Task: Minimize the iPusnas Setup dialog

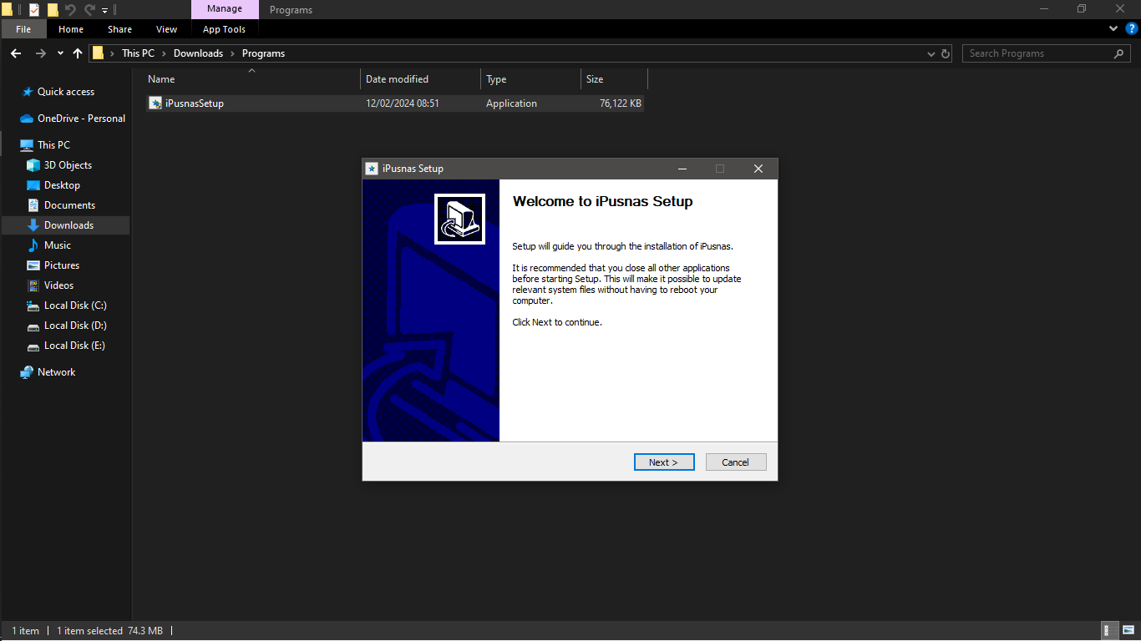Action: point(682,169)
